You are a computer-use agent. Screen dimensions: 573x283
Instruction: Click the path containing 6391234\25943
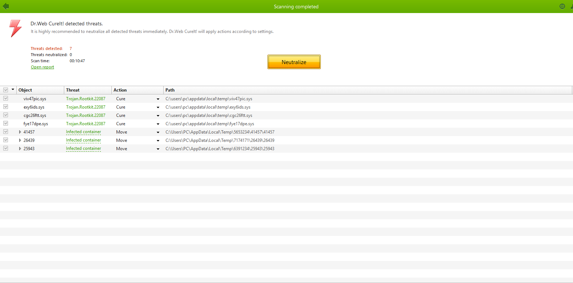[x=220, y=149]
